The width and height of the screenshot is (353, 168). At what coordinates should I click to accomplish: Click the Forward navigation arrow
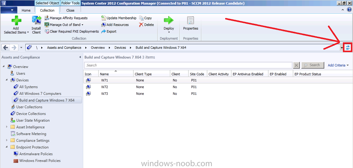point(13,47)
